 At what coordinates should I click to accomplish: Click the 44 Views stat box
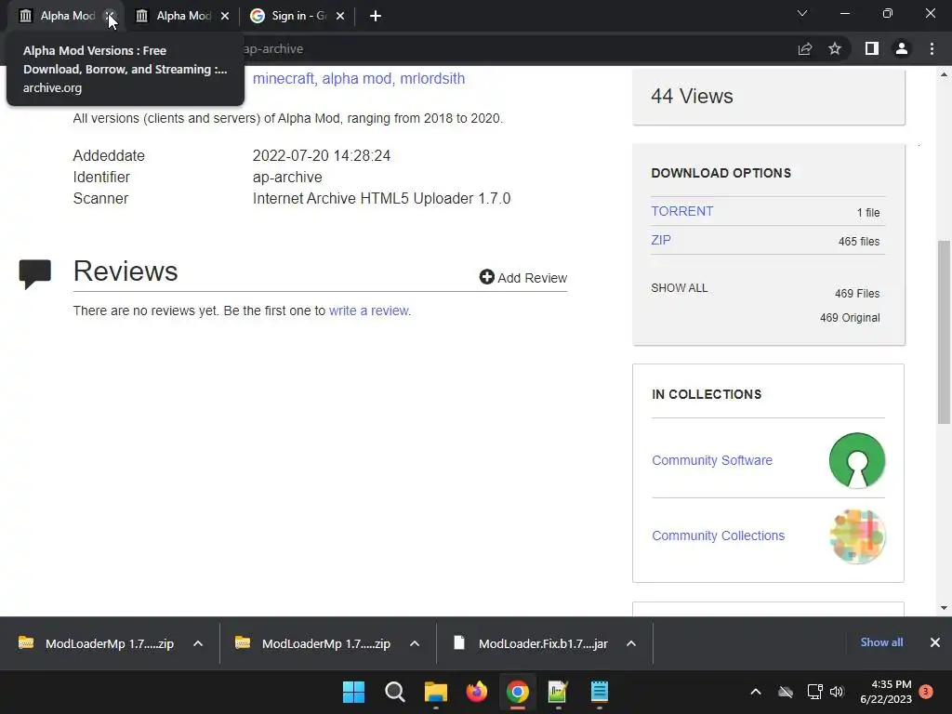point(769,97)
